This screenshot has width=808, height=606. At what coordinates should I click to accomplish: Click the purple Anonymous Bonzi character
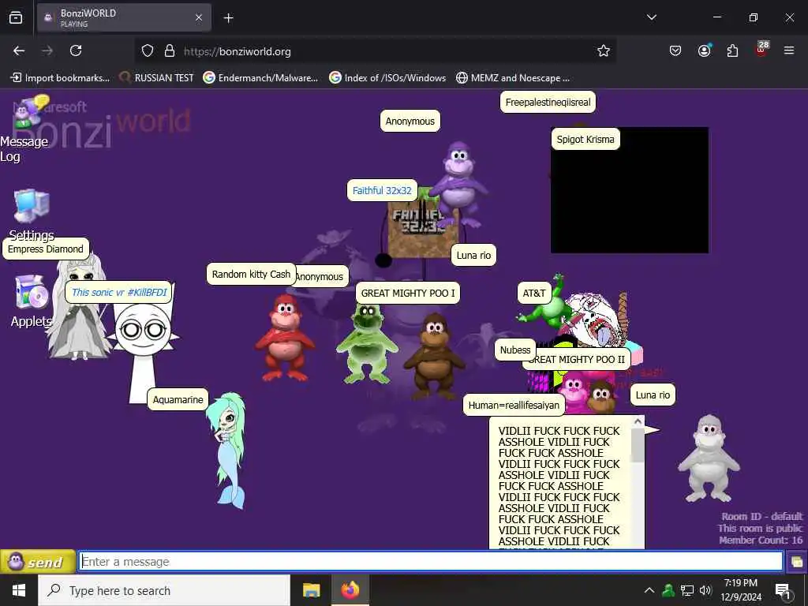[x=458, y=185]
